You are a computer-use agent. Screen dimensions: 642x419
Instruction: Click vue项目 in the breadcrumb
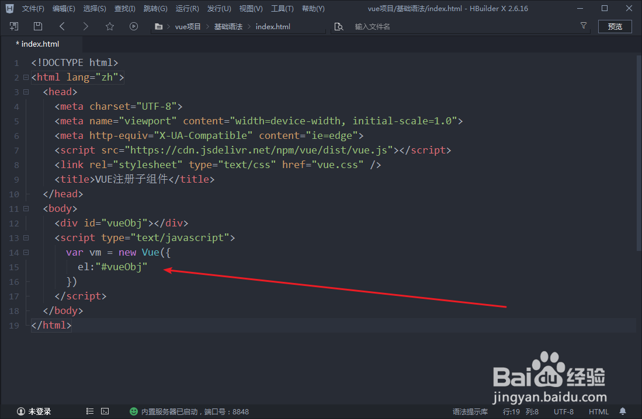[x=188, y=27]
